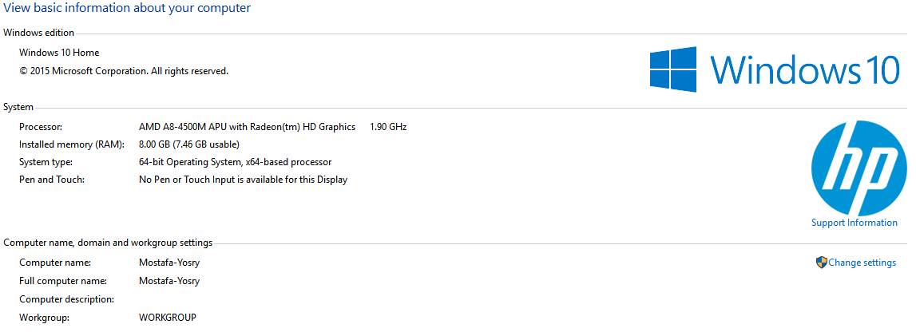The image size is (916, 336).
Task: Click the Change settings link
Action: (x=862, y=263)
